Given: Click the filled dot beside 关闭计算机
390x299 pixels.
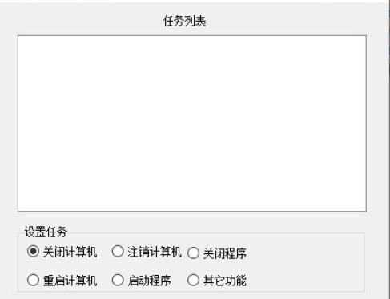Looking at the screenshot, I should tap(33, 252).
